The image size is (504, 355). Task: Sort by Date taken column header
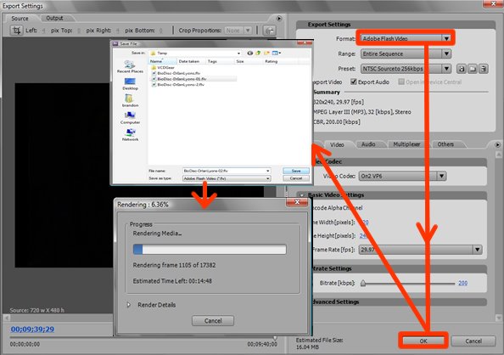pyautogui.click(x=191, y=61)
